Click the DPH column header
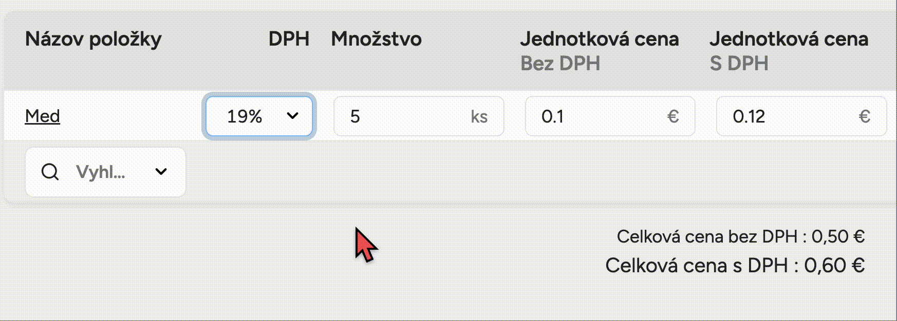 pos(289,39)
